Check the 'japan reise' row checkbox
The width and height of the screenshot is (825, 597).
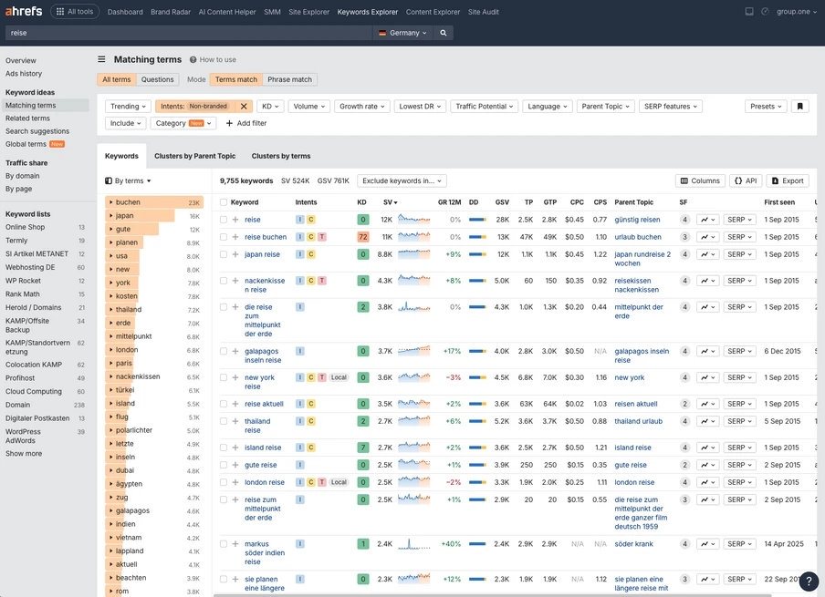point(224,254)
